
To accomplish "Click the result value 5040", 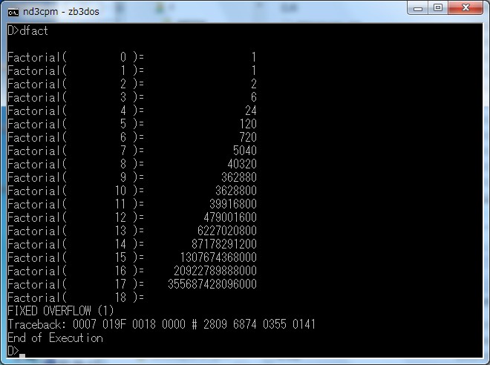I will coord(244,151).
